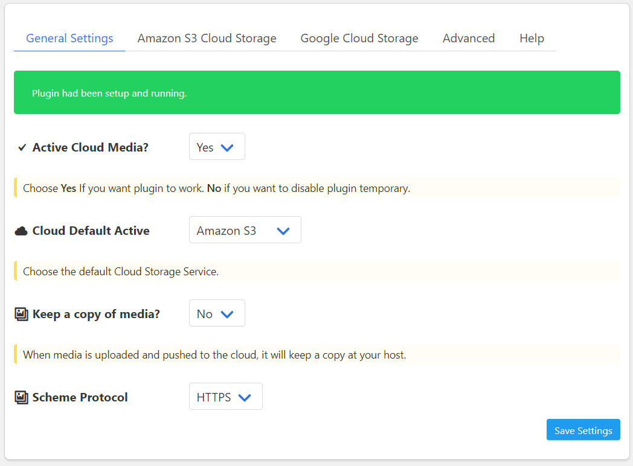633x466 pixels.
Task: Click the hint 'Choose Yes If you want plugin to work'
Action: (317, 188)
